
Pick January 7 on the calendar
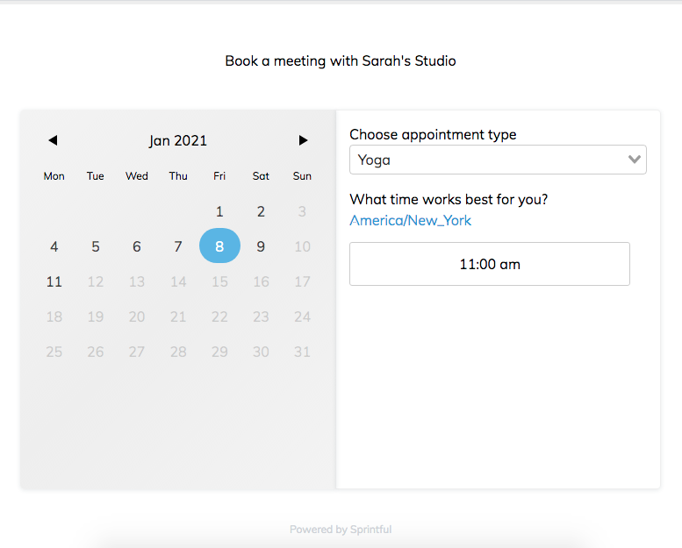(x=178, y=246)
